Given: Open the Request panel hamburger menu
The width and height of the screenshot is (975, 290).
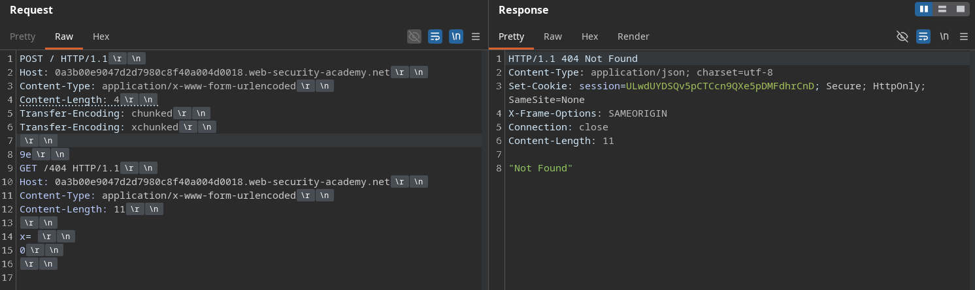Looking at the screenshot, I should (476, 36).
